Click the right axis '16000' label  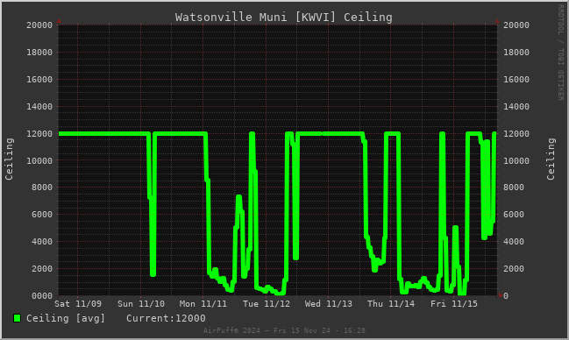point(516,80)
